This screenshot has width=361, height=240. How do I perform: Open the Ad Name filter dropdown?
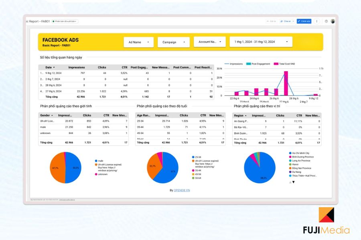139,42
